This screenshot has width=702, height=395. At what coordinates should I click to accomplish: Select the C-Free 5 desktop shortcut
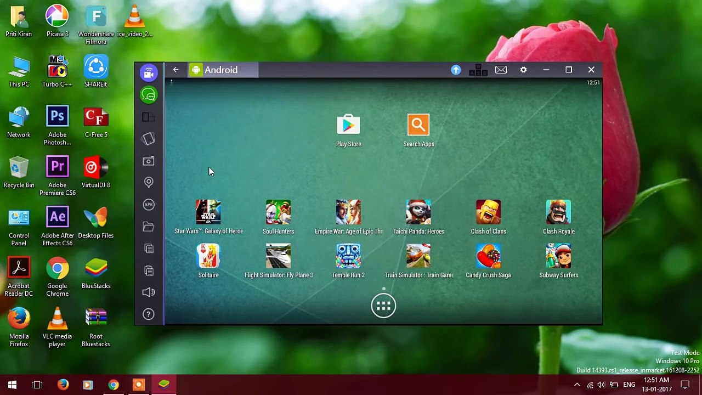(x=96, y=122)
